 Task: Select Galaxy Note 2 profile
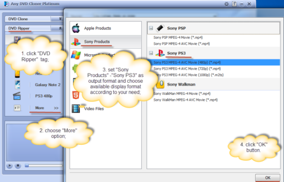pos(48,84)
